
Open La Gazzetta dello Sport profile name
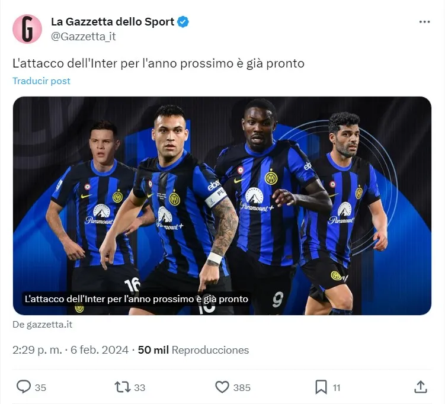point(113,22)
